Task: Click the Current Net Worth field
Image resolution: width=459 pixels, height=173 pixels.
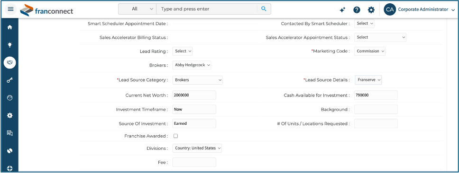Action: pyautogui.click(x=194, y=95)
